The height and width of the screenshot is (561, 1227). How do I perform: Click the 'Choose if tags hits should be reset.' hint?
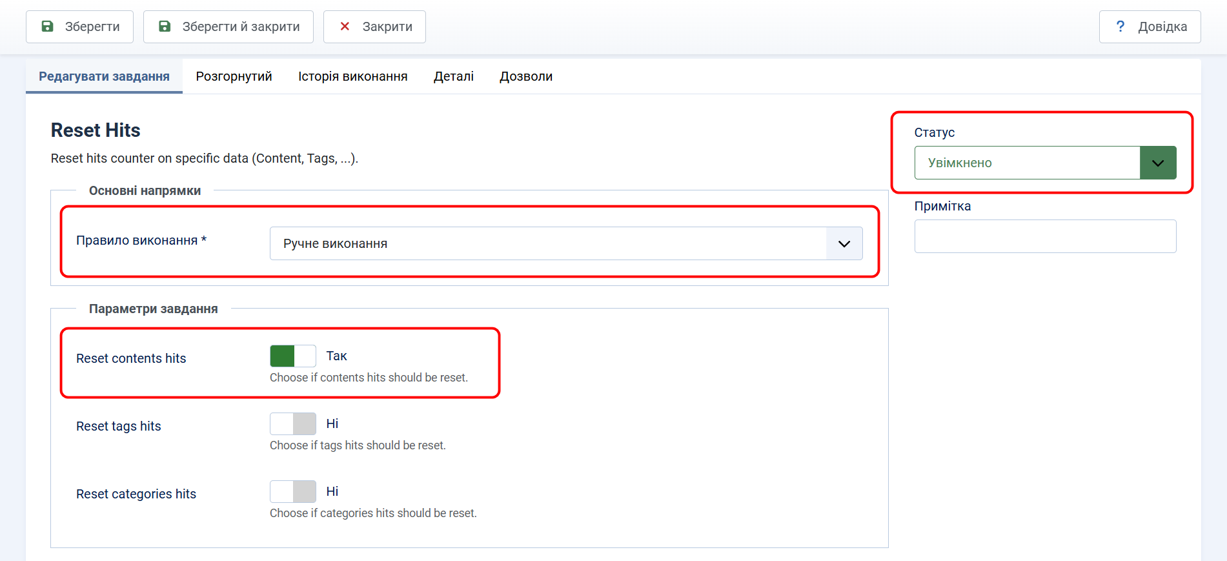[x=358, y=445]
